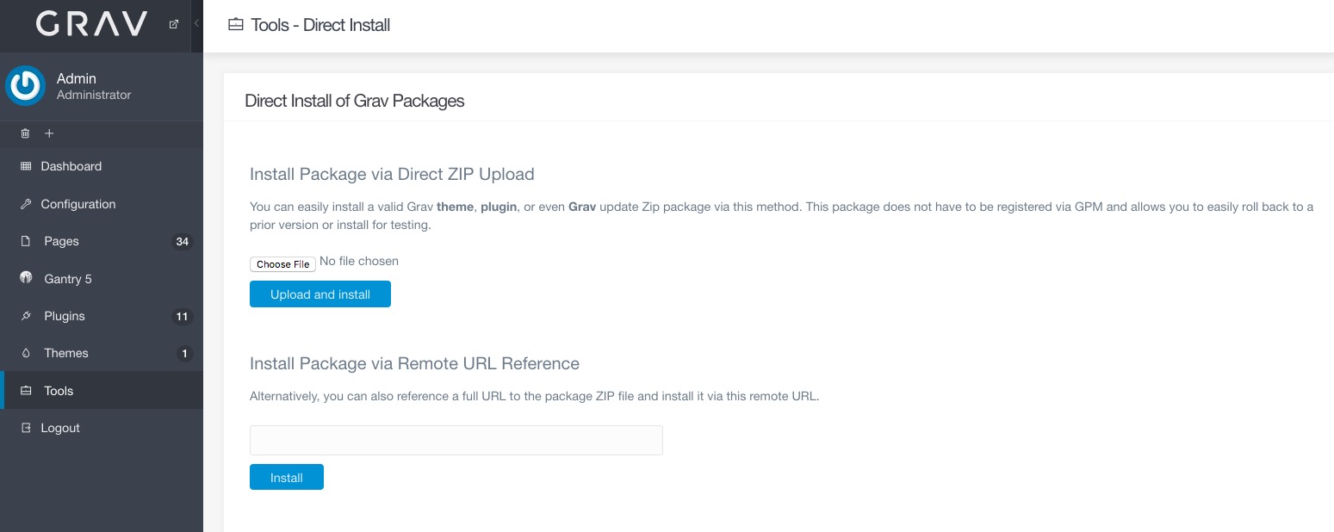Click the open-site external link icon
This screenshot has height=532, width=1334.
pos(174,24)
